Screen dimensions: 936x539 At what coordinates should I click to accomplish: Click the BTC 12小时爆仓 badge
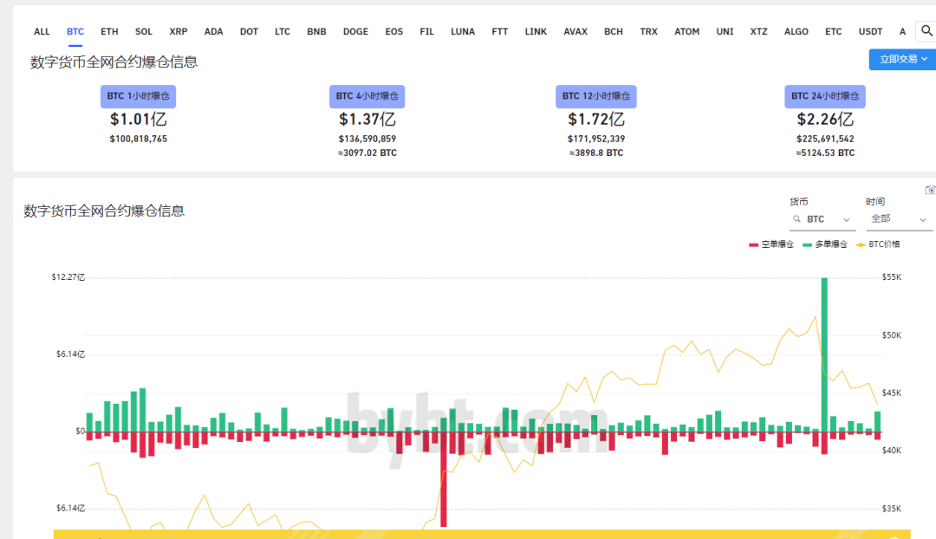click(x=595, y=96)
